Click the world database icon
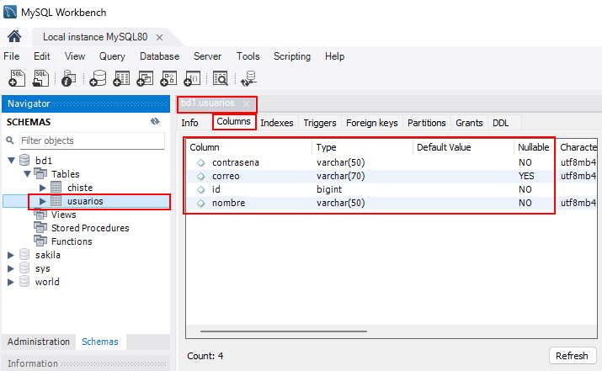Image resolution: width=602 pixels, height=371 pixels. [x=24, y=282]
